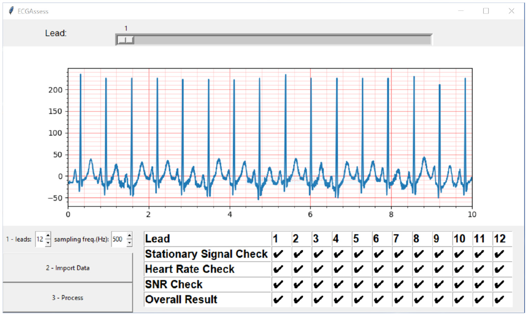
Task: Click the SNR Check row label
Action: coord(174,284)
